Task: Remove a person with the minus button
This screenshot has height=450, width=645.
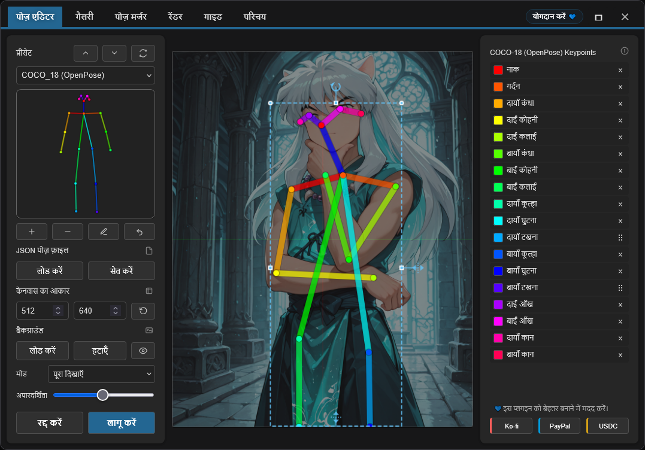Action: tap(68, 232)
